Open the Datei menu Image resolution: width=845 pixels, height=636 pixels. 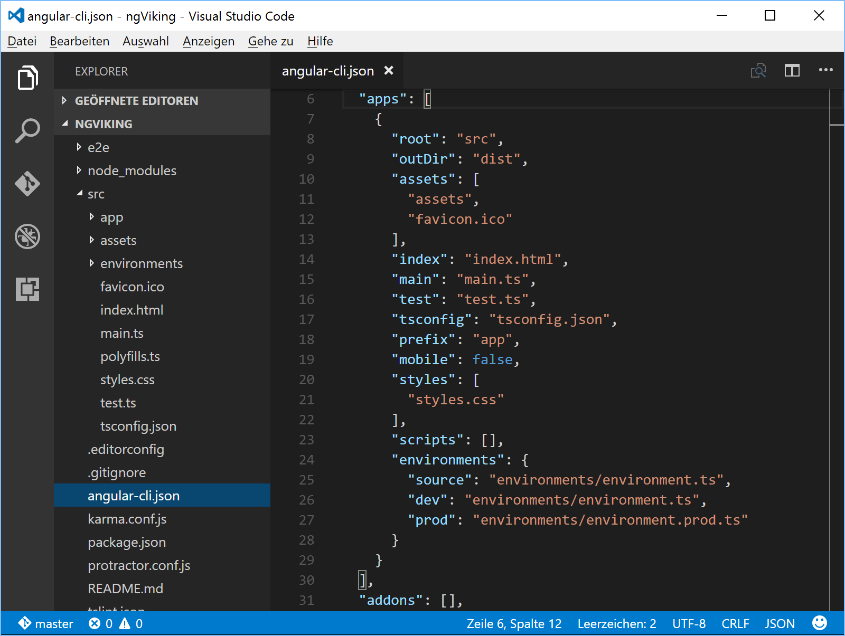click(22, 41)
